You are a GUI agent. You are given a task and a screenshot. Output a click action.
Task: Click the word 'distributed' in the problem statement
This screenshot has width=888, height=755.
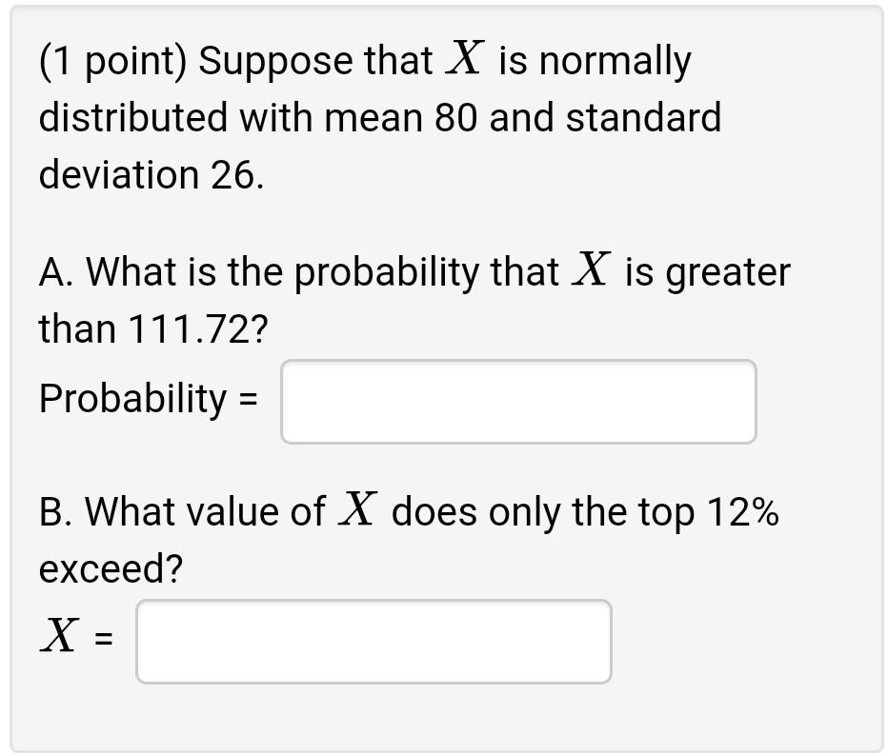[x=122, y=116]
